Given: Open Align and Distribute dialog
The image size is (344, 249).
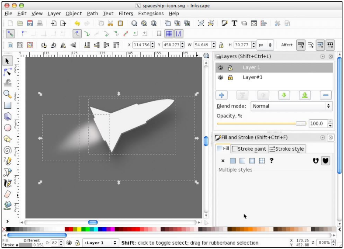Looking at the screenshot, I should click(x=264, y=23).
